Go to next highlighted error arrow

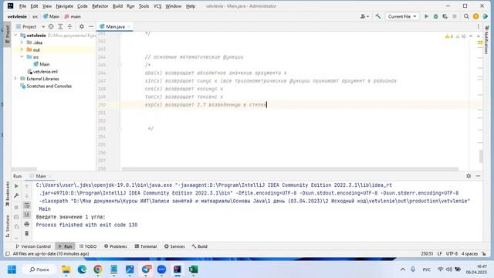(x=479, y=36)
